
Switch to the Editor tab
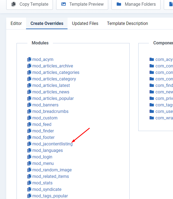[x=16, y=23]
